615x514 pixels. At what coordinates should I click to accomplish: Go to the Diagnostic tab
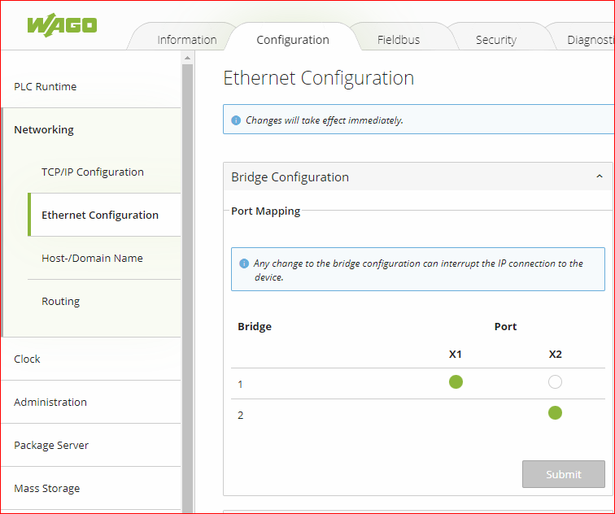pos(590,40)
